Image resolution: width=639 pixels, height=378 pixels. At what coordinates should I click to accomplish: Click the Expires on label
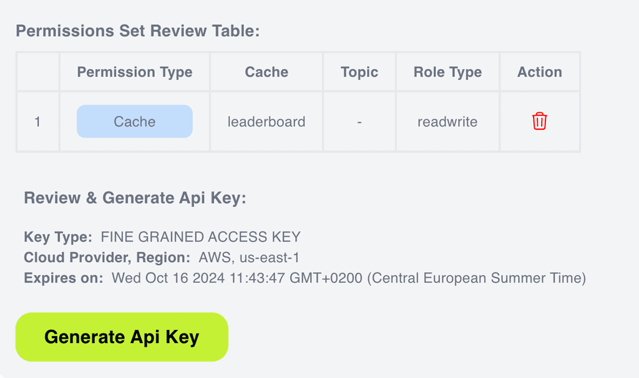tap(64, 278)
